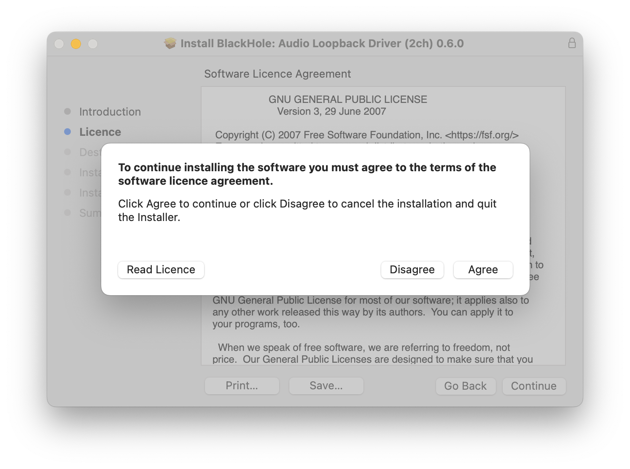Click 'GNU GENERAL PUBLIC LICENSE' title text
The width and height of the screenshot is (630, 469).
pyautogui.click(x=348, y=100)
